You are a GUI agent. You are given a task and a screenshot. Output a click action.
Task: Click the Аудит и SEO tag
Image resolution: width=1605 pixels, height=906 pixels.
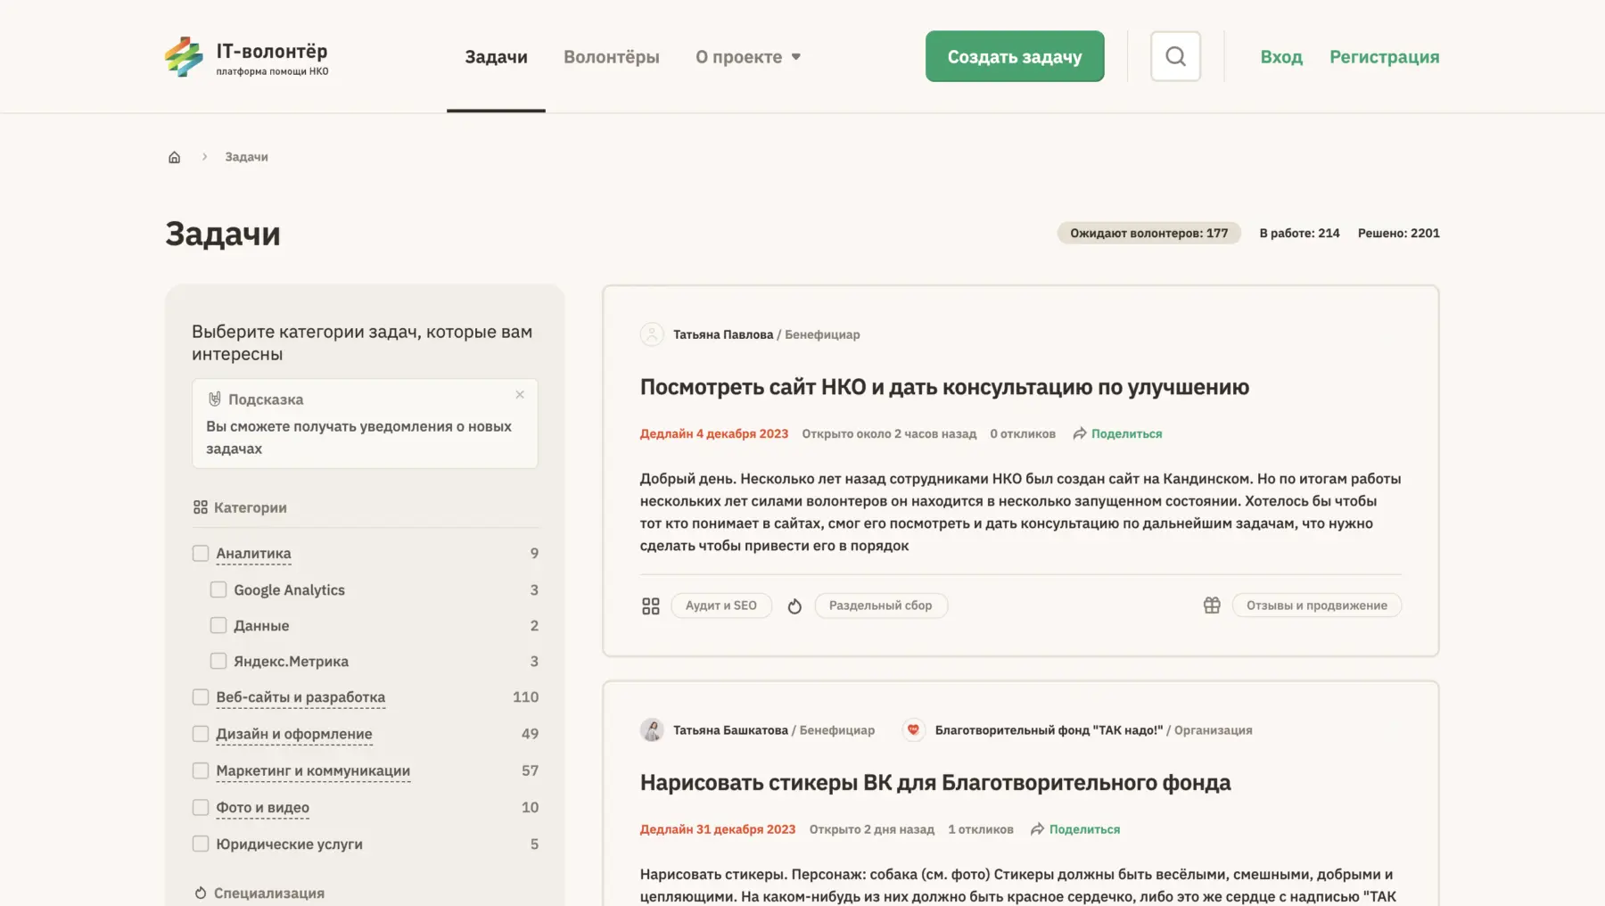click(721, 605)
